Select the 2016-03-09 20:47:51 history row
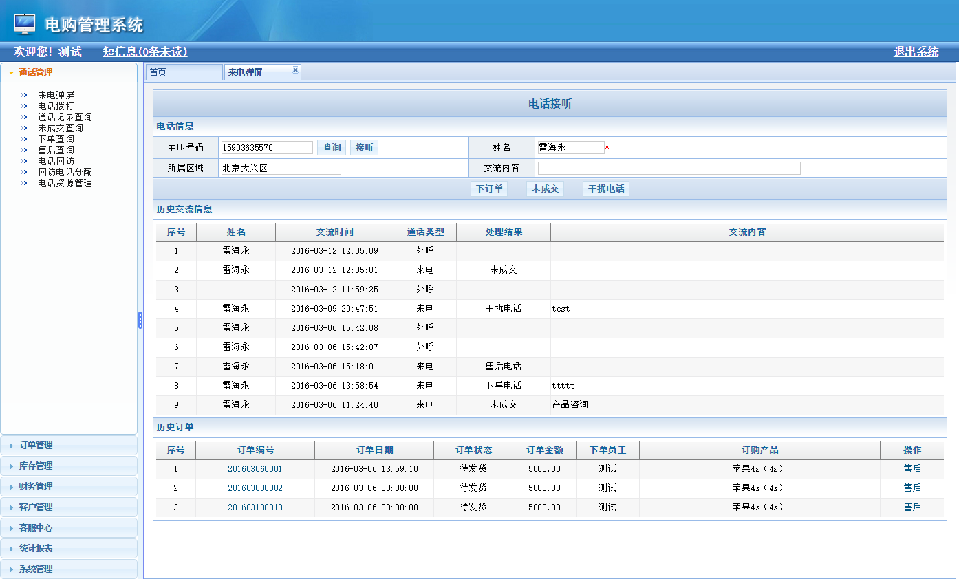This screenshot has height=579, width=959. pos(550,309)
